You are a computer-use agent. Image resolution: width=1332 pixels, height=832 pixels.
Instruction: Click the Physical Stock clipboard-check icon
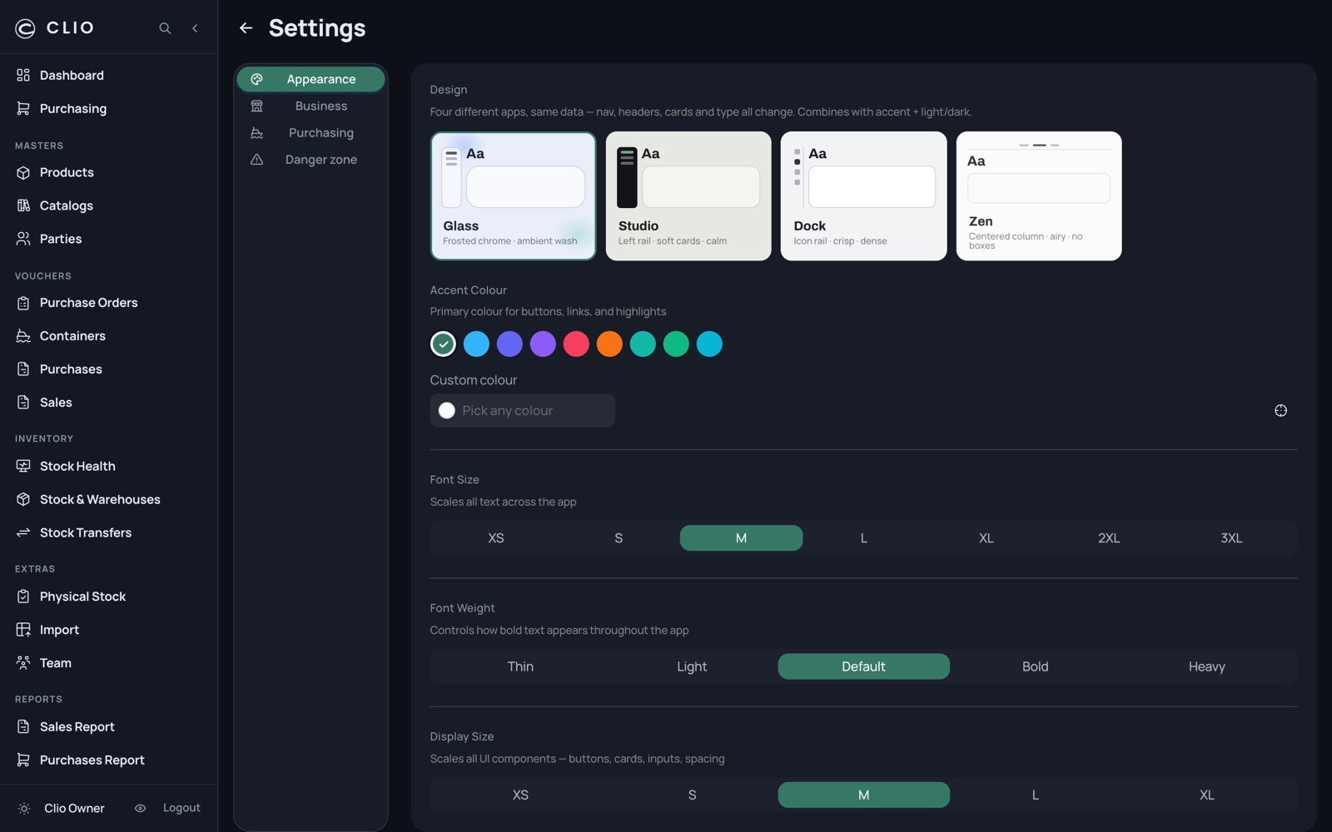click(23, 597)
